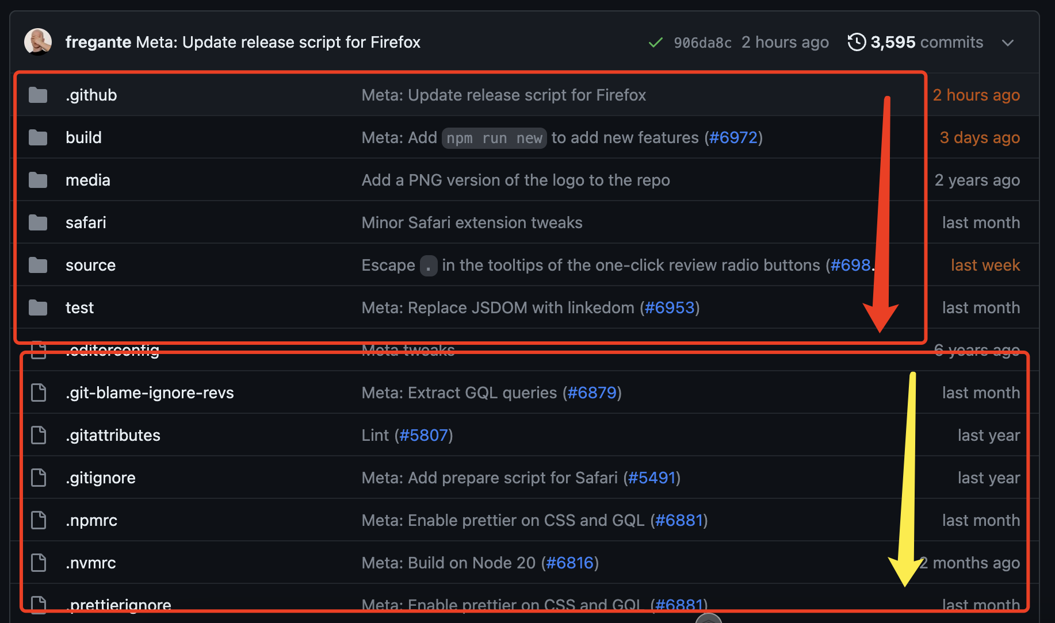
Task: Click the green commit status checkmark
Action: [x=655, y=42]
